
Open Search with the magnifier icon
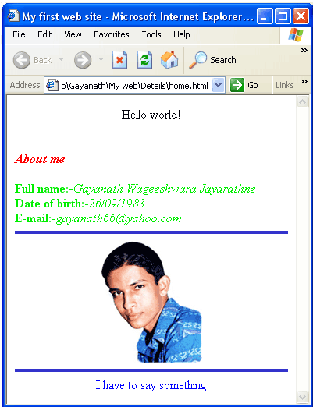[212, 60]
